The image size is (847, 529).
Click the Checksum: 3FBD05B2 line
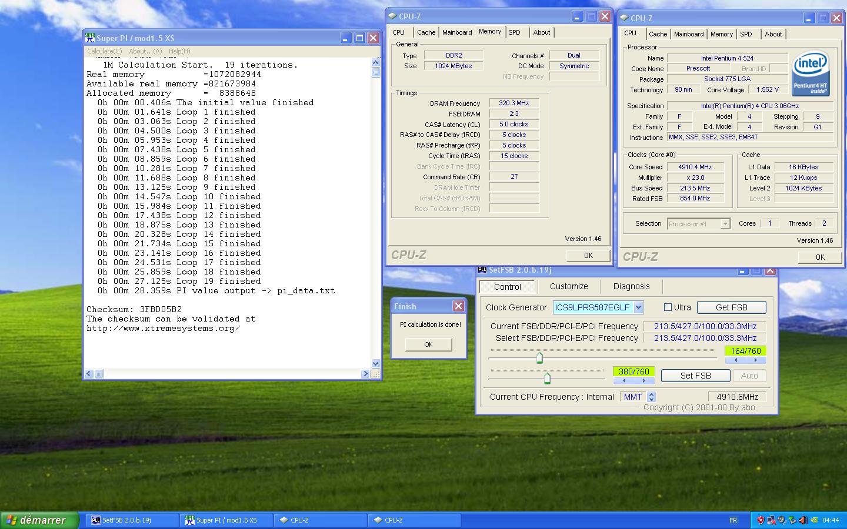134,309
